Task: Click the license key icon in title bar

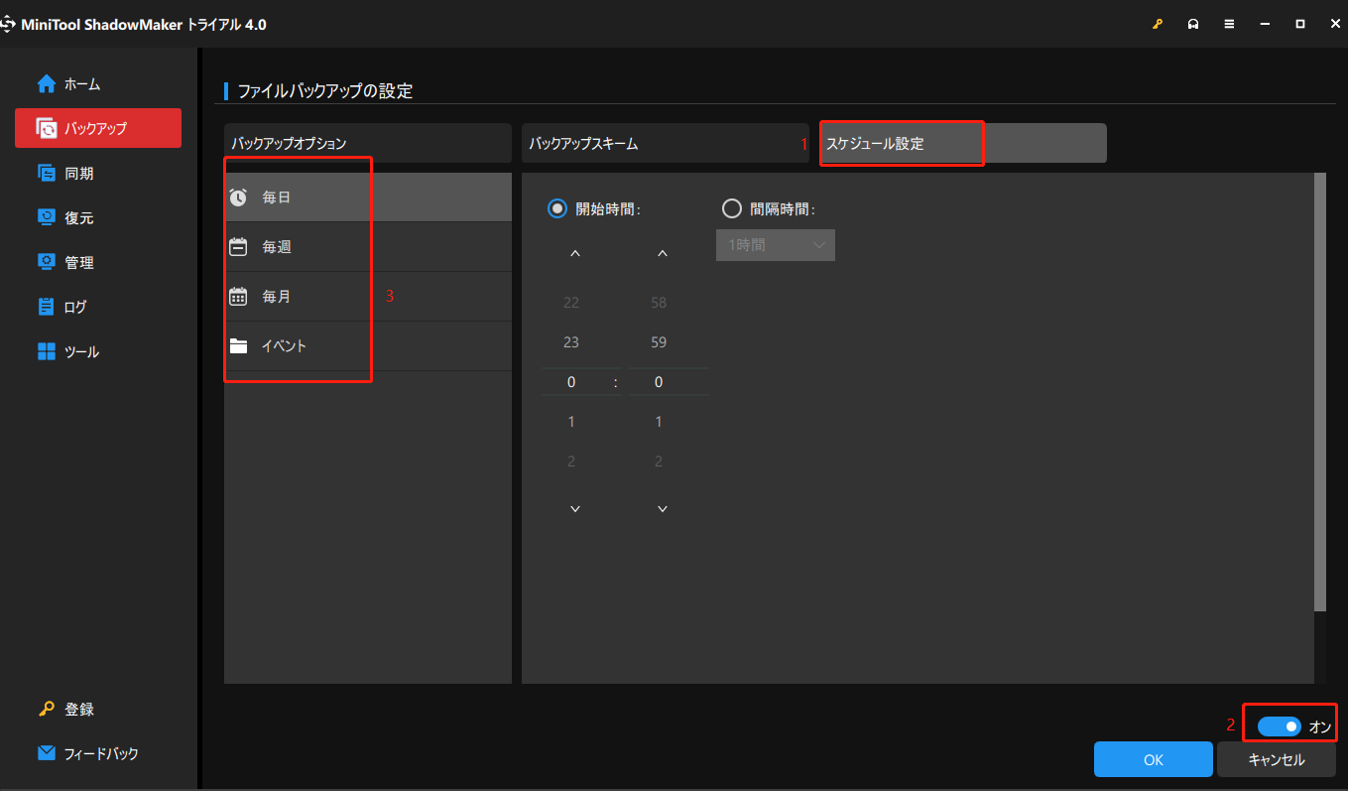Action: [x=1158, y=23]
